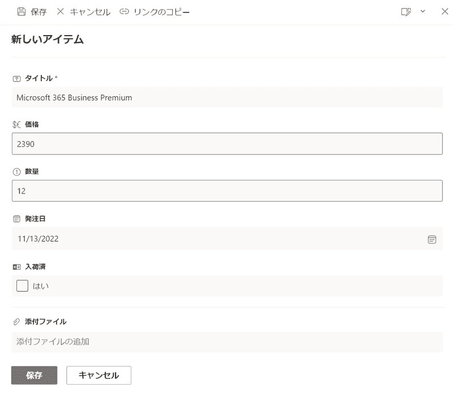The width and height of the screenshot is (453, 405).
Task: Click the X cancel icon in top toolbar
Action: click(x=61, y=11)
